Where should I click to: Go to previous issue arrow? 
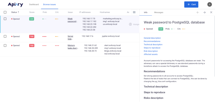[x=198, y=13]
